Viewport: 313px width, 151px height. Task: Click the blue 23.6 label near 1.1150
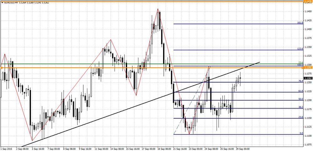(301, 117)
